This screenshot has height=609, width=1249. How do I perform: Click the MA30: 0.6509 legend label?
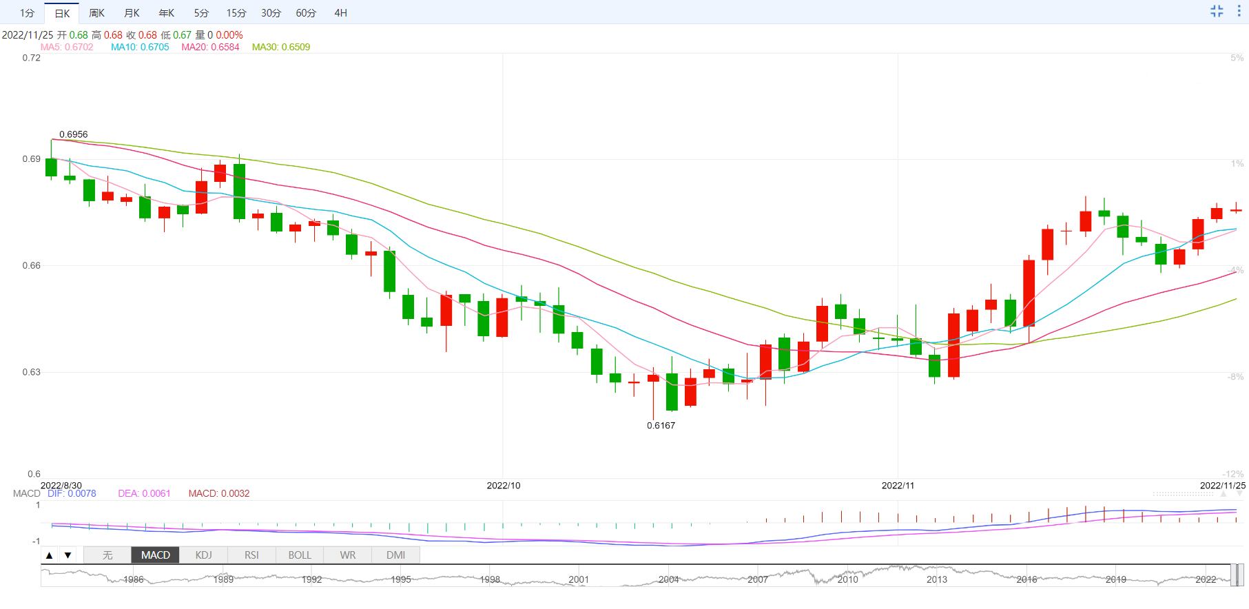click(281, 47)
